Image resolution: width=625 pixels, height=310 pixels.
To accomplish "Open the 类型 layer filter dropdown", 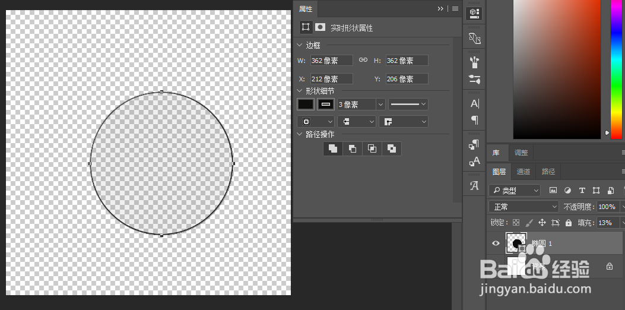I will (x=515, y=191).
